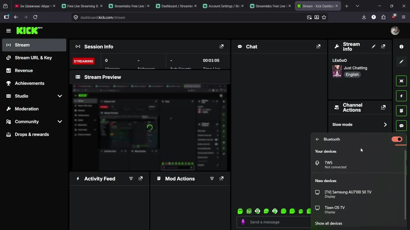Turn off the Bluetooth switch
Viewport: 410px width, 230px height.
(x=397, y=139)
